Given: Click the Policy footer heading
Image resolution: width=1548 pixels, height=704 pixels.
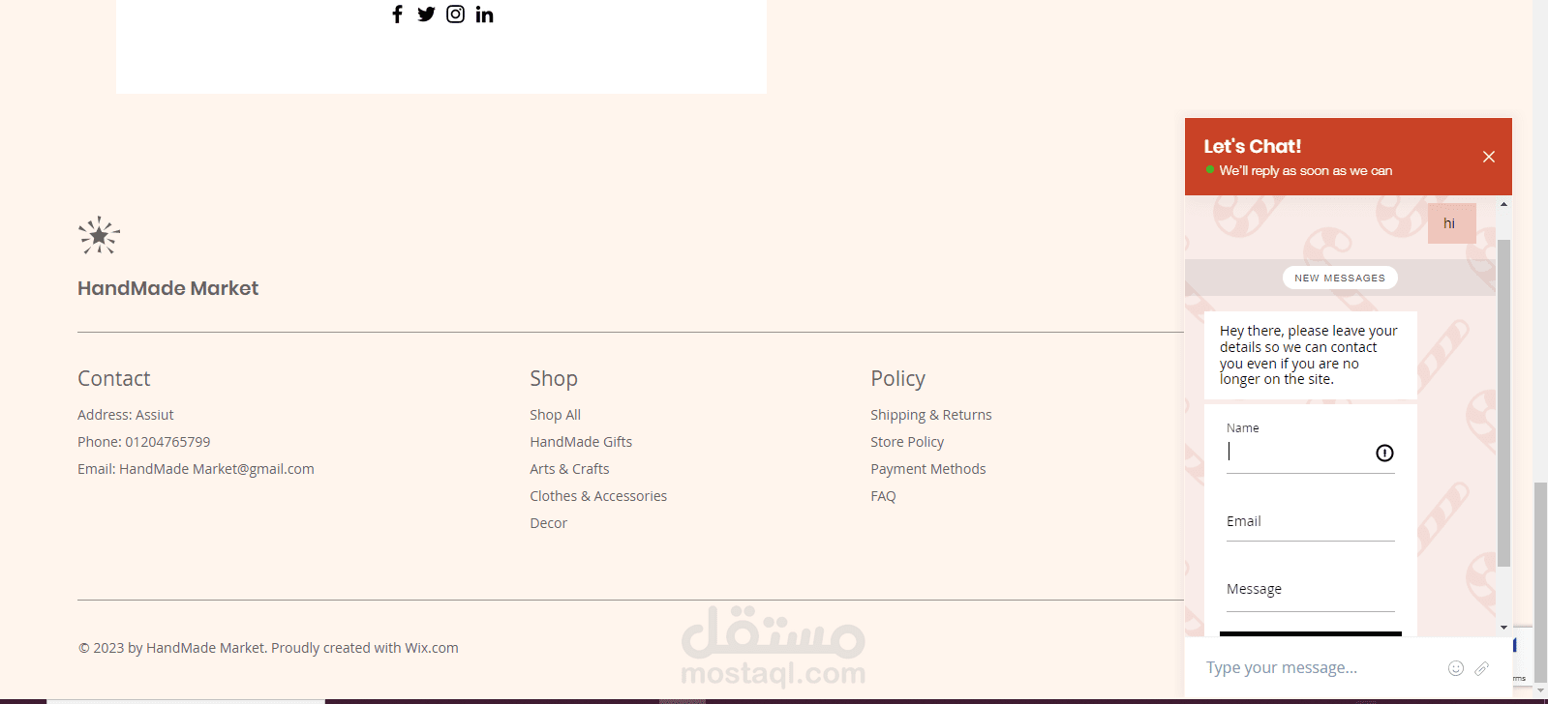Looking at the screenshot, I should [x=897, y=378].
